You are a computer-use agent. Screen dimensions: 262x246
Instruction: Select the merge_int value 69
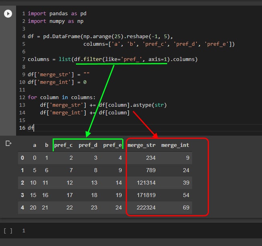tap(186, 207)
